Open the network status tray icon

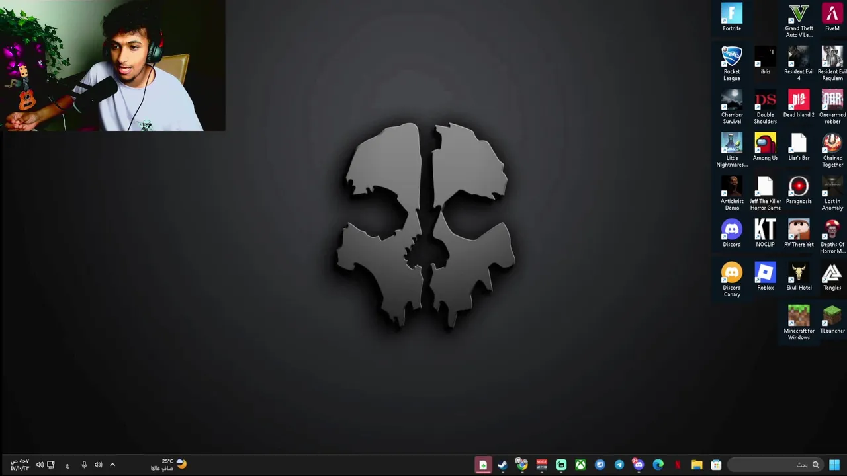tap(50, 465)
